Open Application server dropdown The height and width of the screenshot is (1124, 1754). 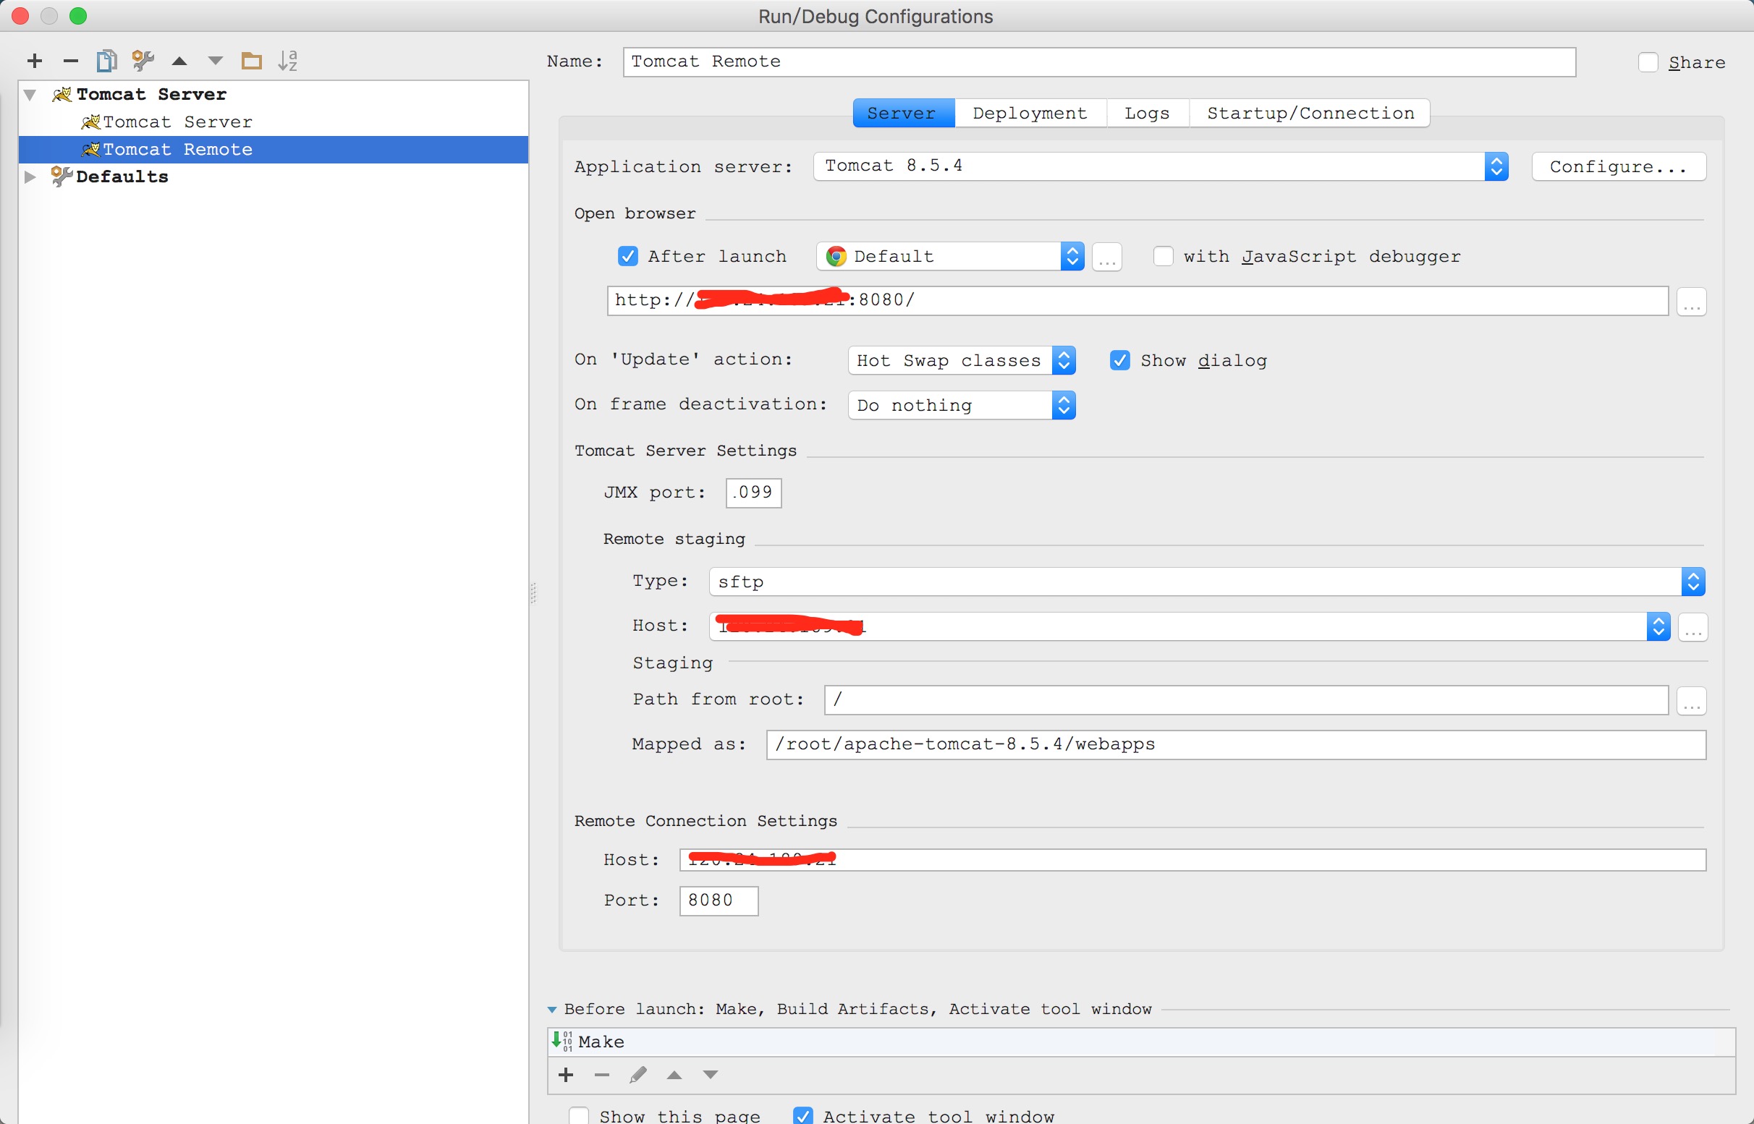(x=1161, y=166)
